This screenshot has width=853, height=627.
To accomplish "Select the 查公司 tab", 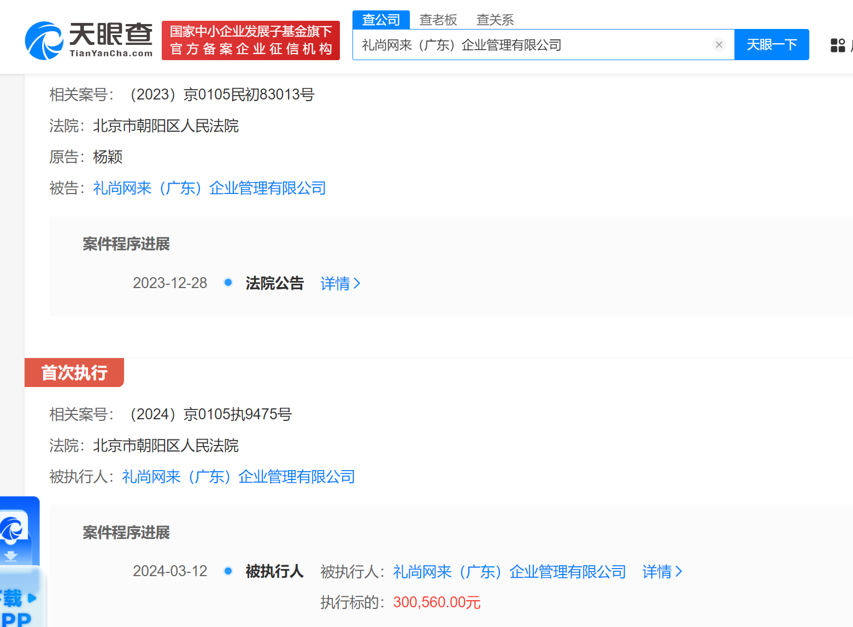I will [380, 20].
